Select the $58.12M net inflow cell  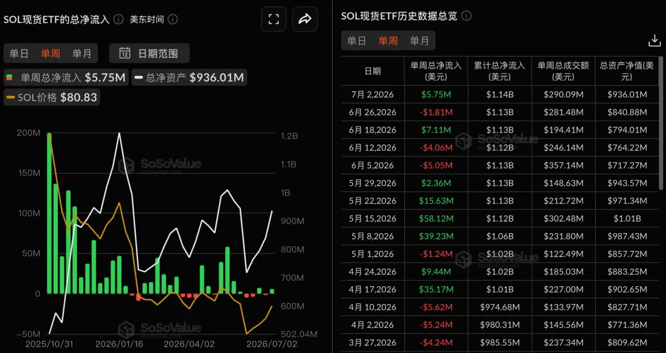coord(436,218)
